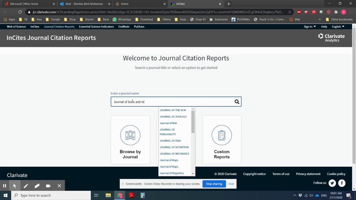The height and width of the screenshot is (200, 356).
Task: Pick JOURNAL OF NUTRITION suggestion
Action: [x=174, y=147]
